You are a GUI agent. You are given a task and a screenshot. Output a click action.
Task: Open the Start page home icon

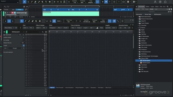[x=165, y=2]
